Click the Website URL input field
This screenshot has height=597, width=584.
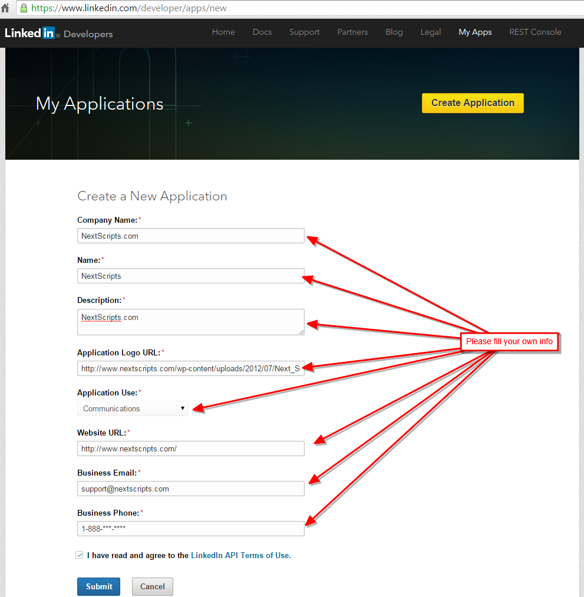pos(191,448)
